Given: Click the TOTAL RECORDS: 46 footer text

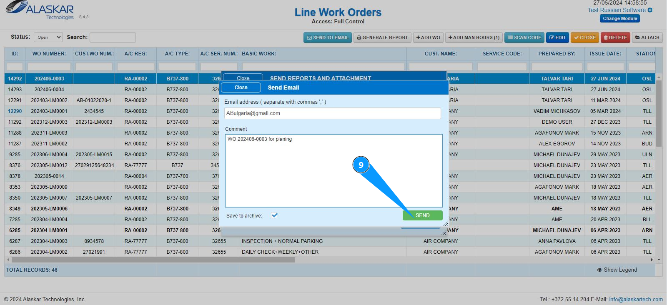Looking at the screenshot, I should [x=32, y=270].
